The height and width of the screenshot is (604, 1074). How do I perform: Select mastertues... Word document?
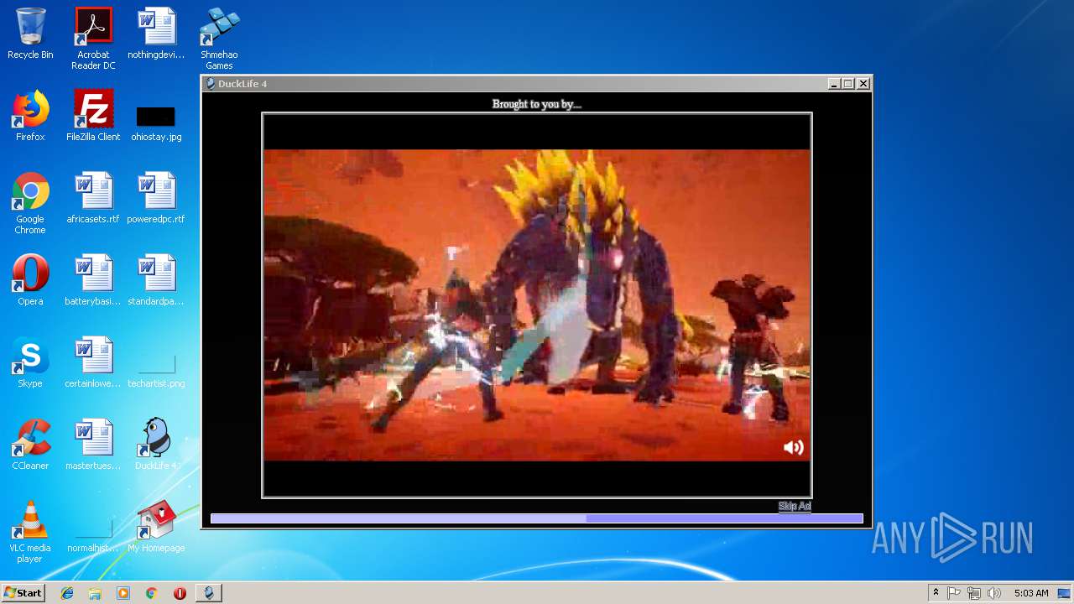(x=93, y=445)
